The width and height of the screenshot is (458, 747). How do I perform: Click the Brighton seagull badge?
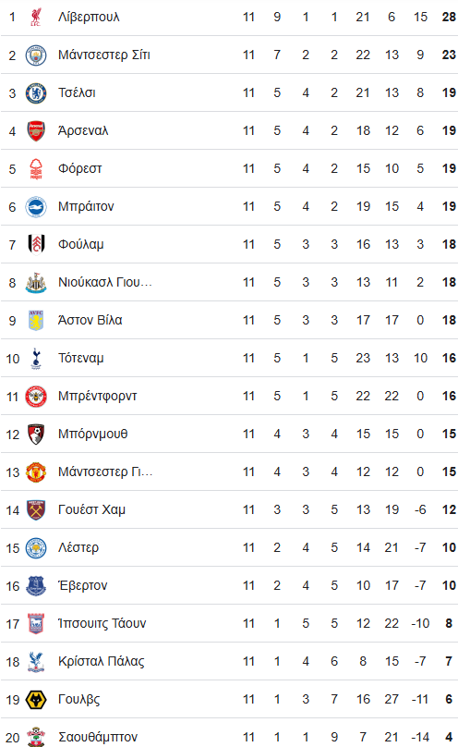[x=36, y=207]
